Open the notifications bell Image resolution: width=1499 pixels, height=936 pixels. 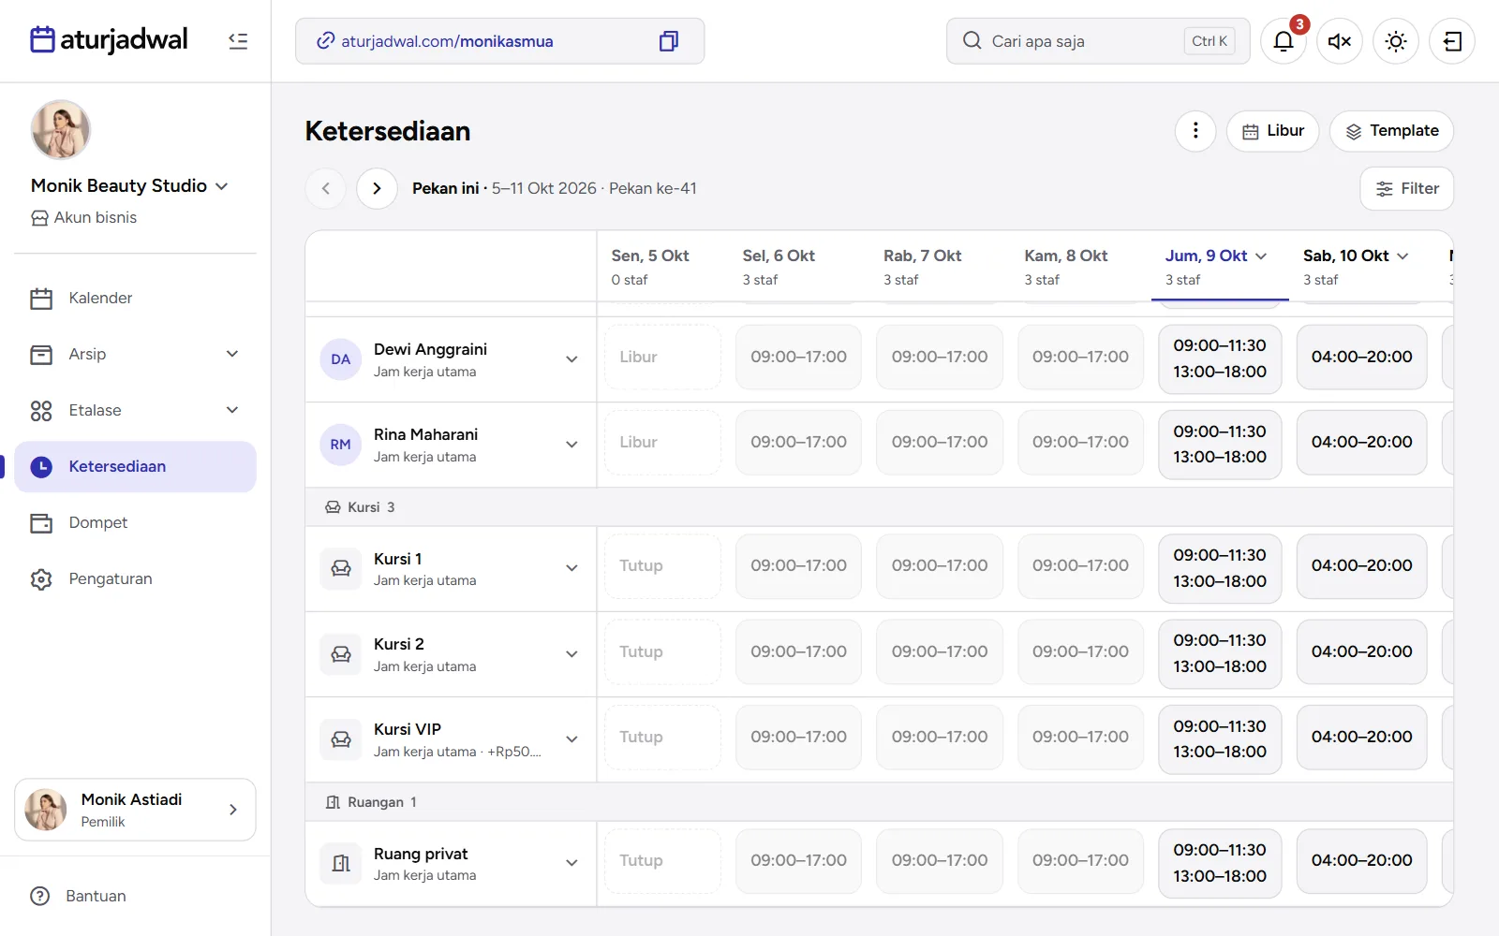pos(1284,41)
